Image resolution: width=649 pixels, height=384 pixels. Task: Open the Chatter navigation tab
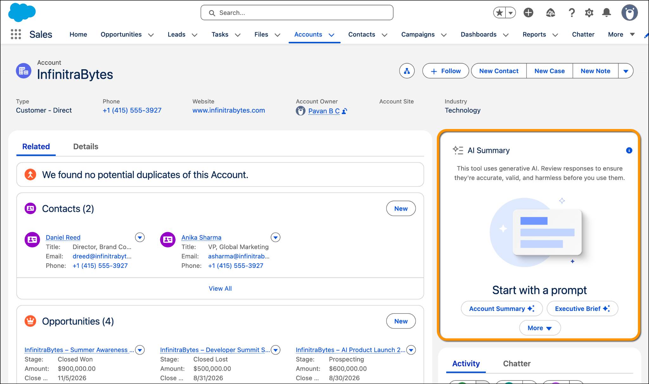click(583, 34)
